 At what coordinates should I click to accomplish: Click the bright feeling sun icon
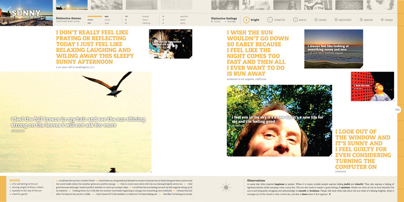246,20
